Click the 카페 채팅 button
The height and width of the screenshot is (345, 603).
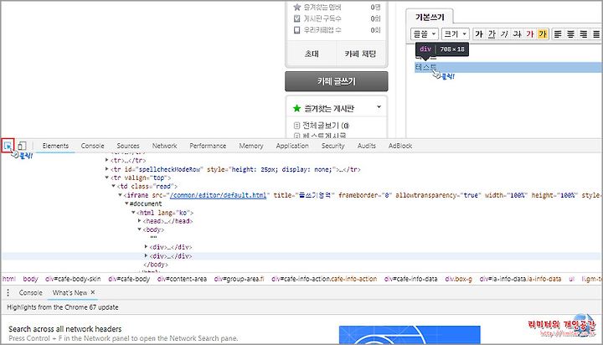coord(360,54)
